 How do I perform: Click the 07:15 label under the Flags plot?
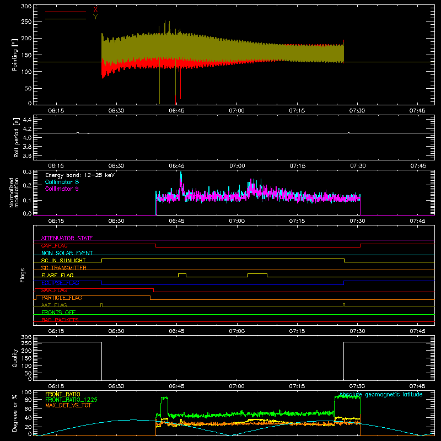click(297, 331)
